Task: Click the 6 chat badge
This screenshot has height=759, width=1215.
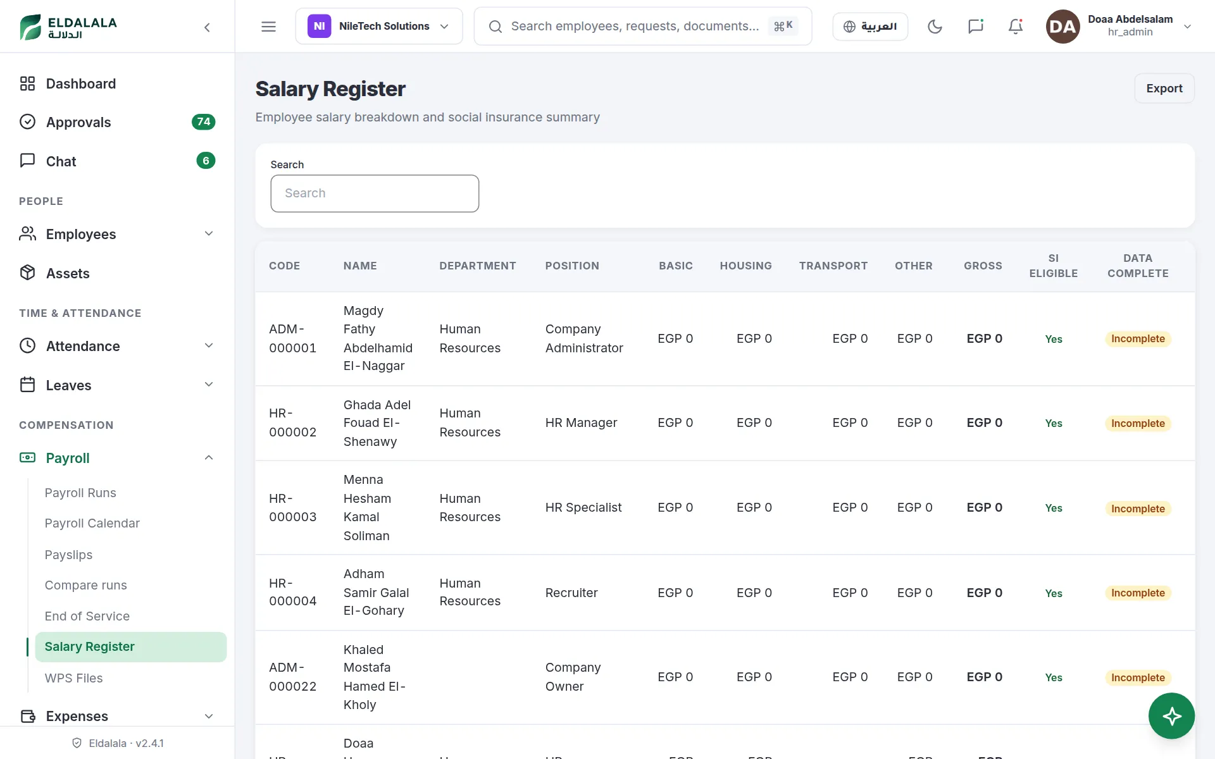Action: click(206, 161)
